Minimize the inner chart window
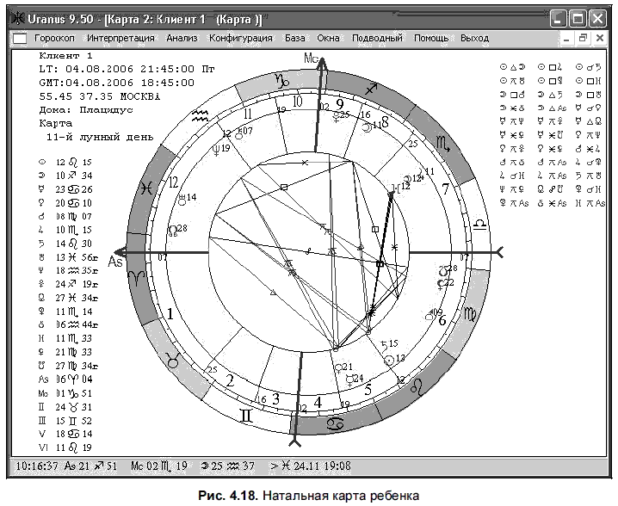 pyautogui.click(x=566, y=38)
